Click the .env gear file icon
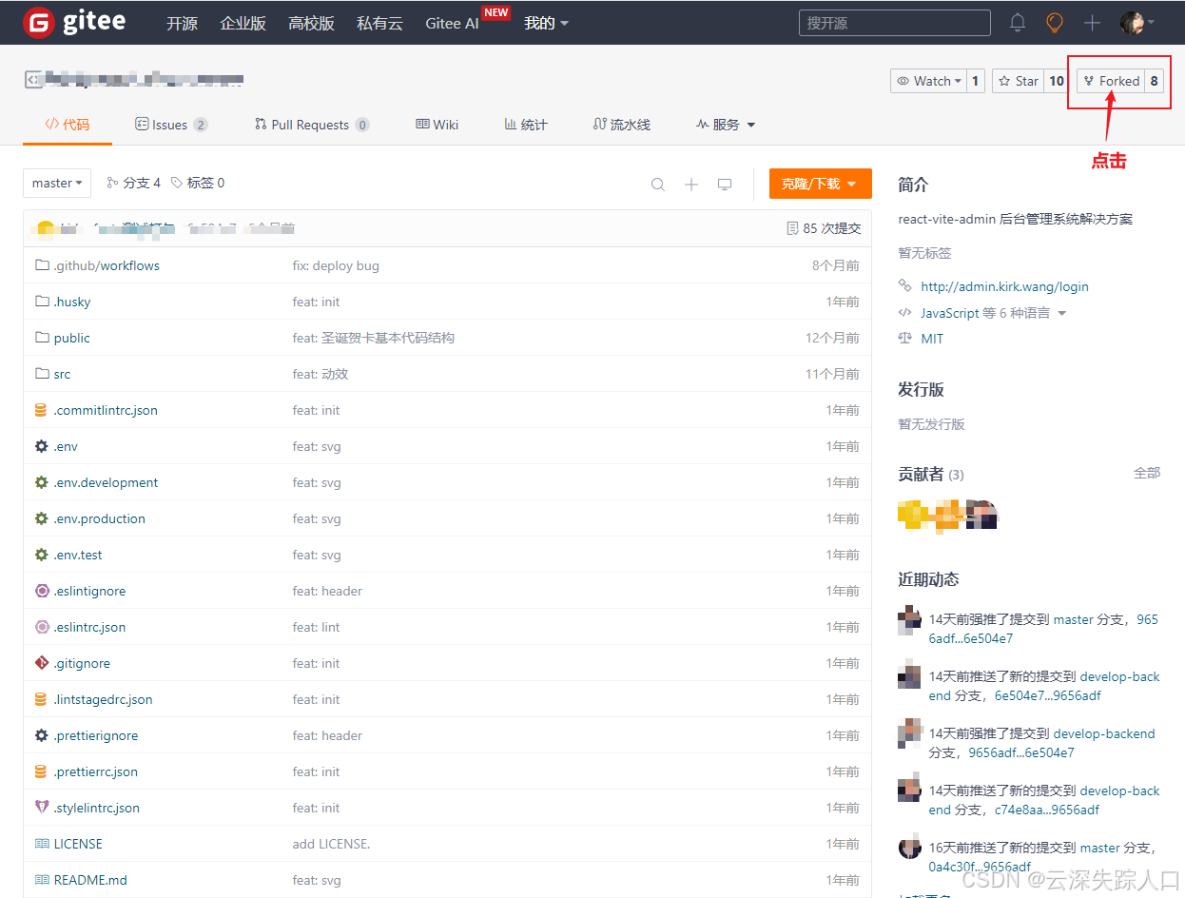This screenshot has height=898, width=1185. pyautogui.click(x=41, y=446)
